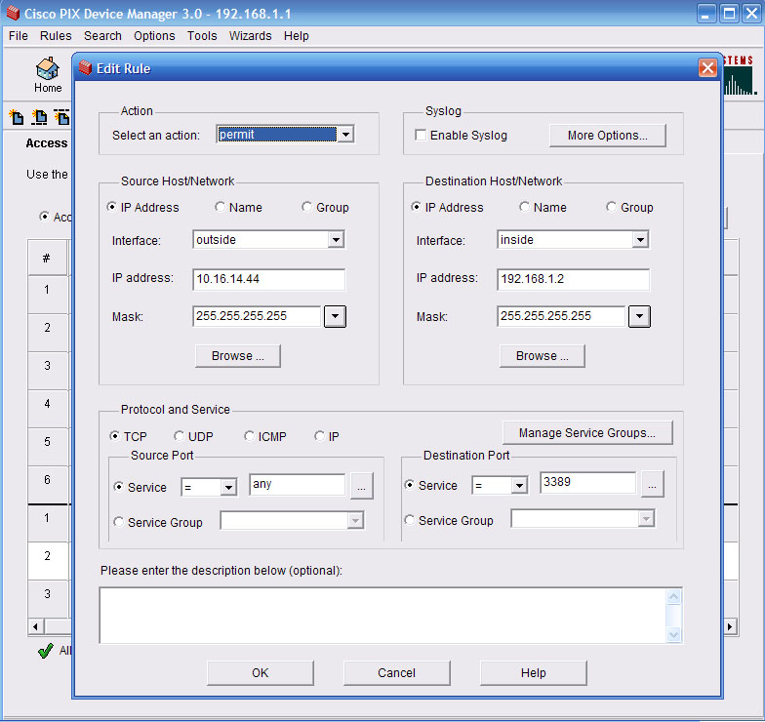Click the # column header in rules table
The height and width of the screenshot is (722, 765).
point(47,258)
